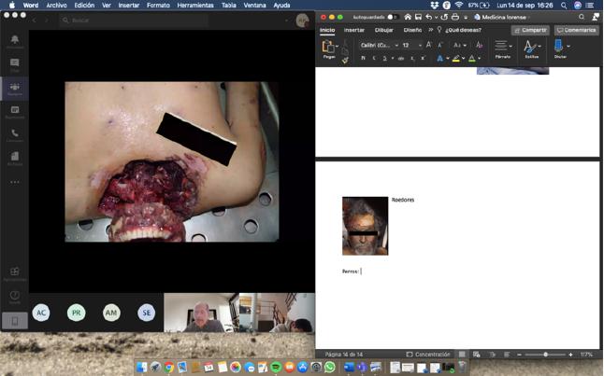Screen dimensions: 604x376
Task: Select the Calls icon in Teams sidebar
Action: pyautogui.click(x=15, y=134)
